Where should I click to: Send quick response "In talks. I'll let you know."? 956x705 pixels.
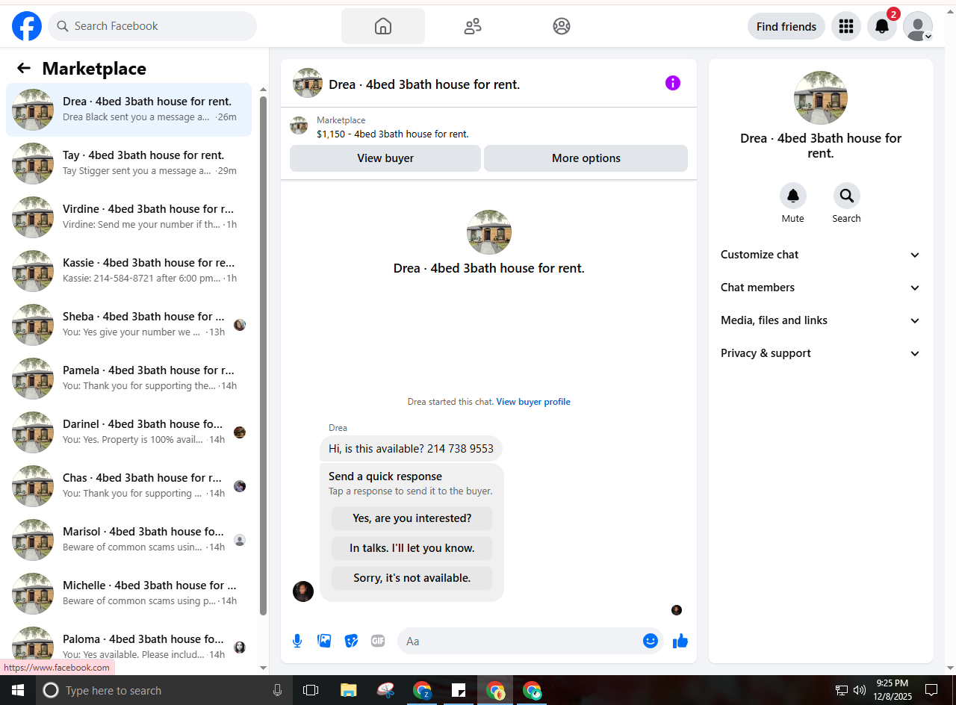tap(412, 548)
